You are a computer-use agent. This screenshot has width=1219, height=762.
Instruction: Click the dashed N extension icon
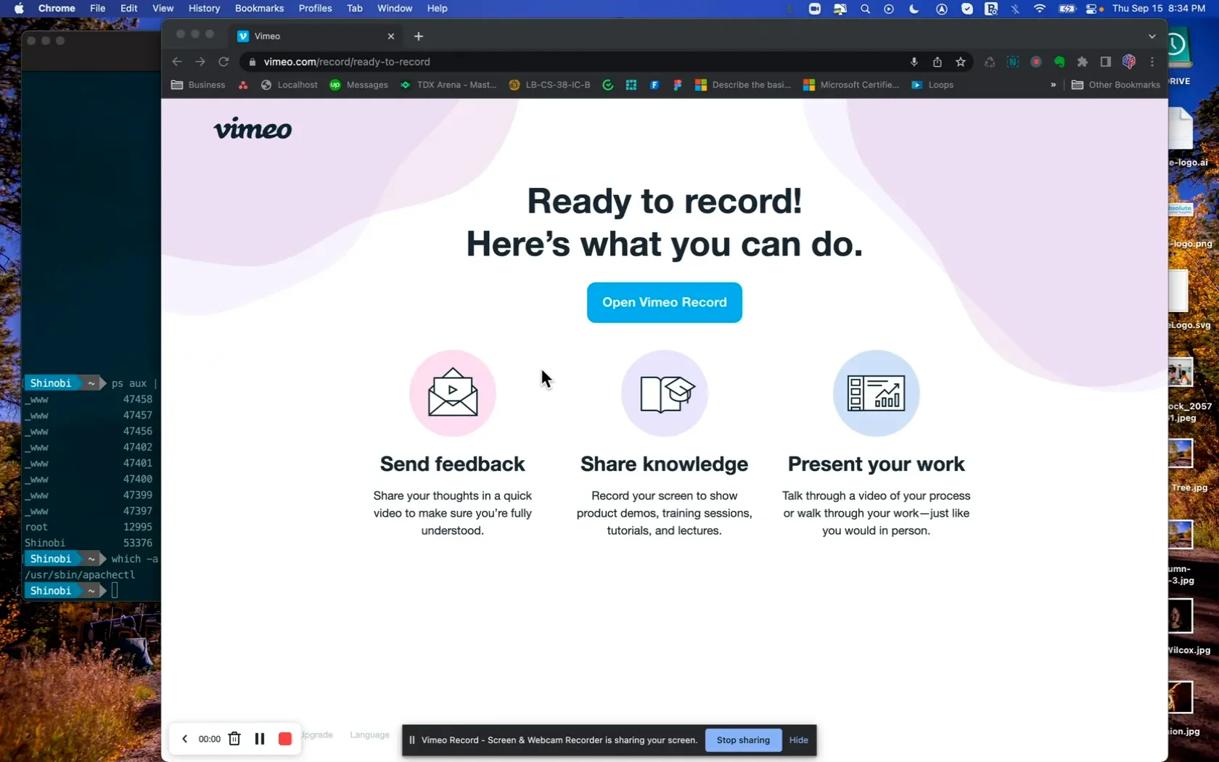point(1013,62)
